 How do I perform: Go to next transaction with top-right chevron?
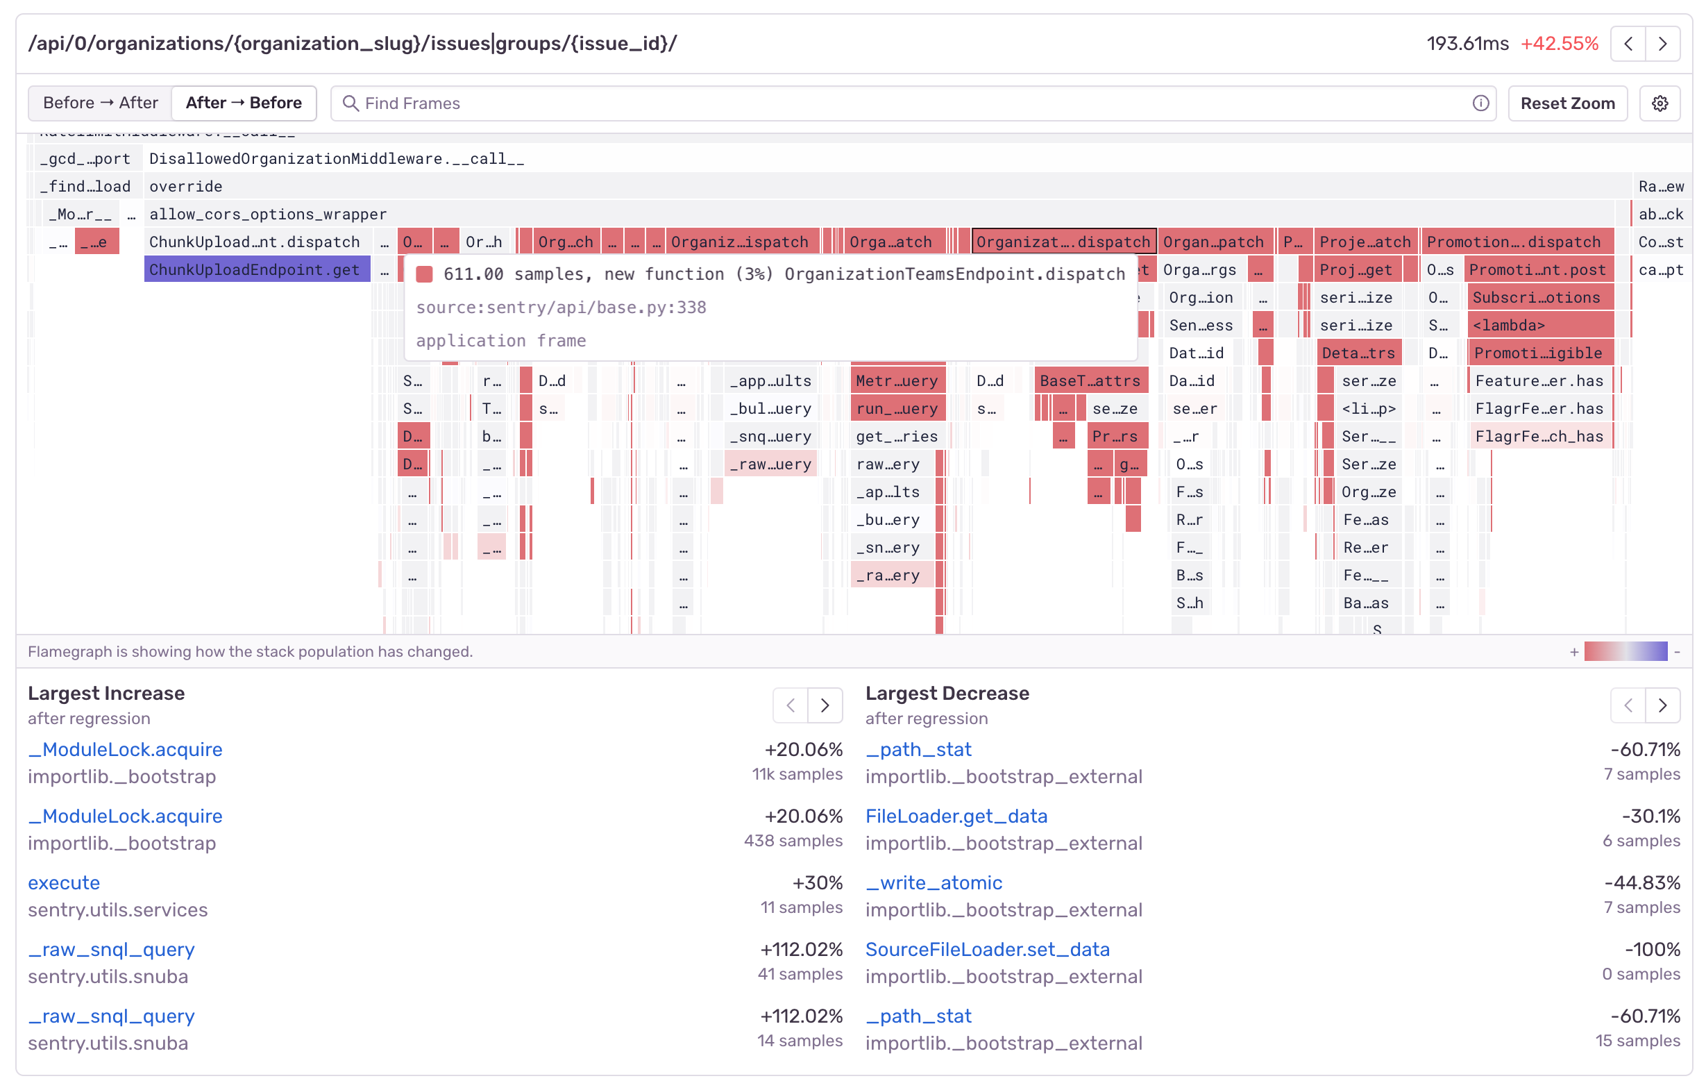coord(1662,44)
